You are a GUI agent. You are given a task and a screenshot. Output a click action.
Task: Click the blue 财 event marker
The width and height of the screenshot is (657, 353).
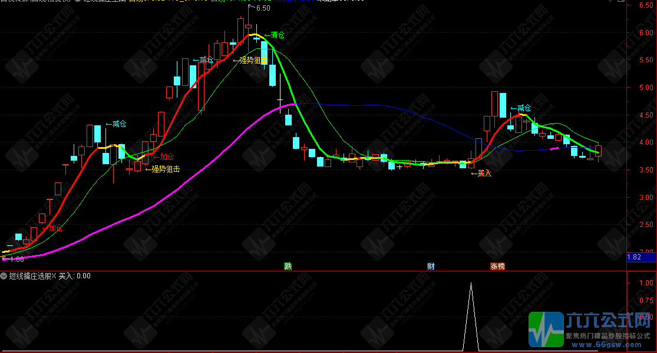pyautogui.click(x=431, y=266)
